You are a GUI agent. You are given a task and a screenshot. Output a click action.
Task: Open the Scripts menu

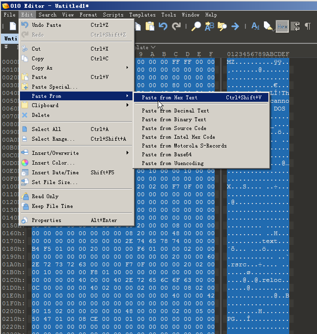pyautogui.click(x=113, y=15)
